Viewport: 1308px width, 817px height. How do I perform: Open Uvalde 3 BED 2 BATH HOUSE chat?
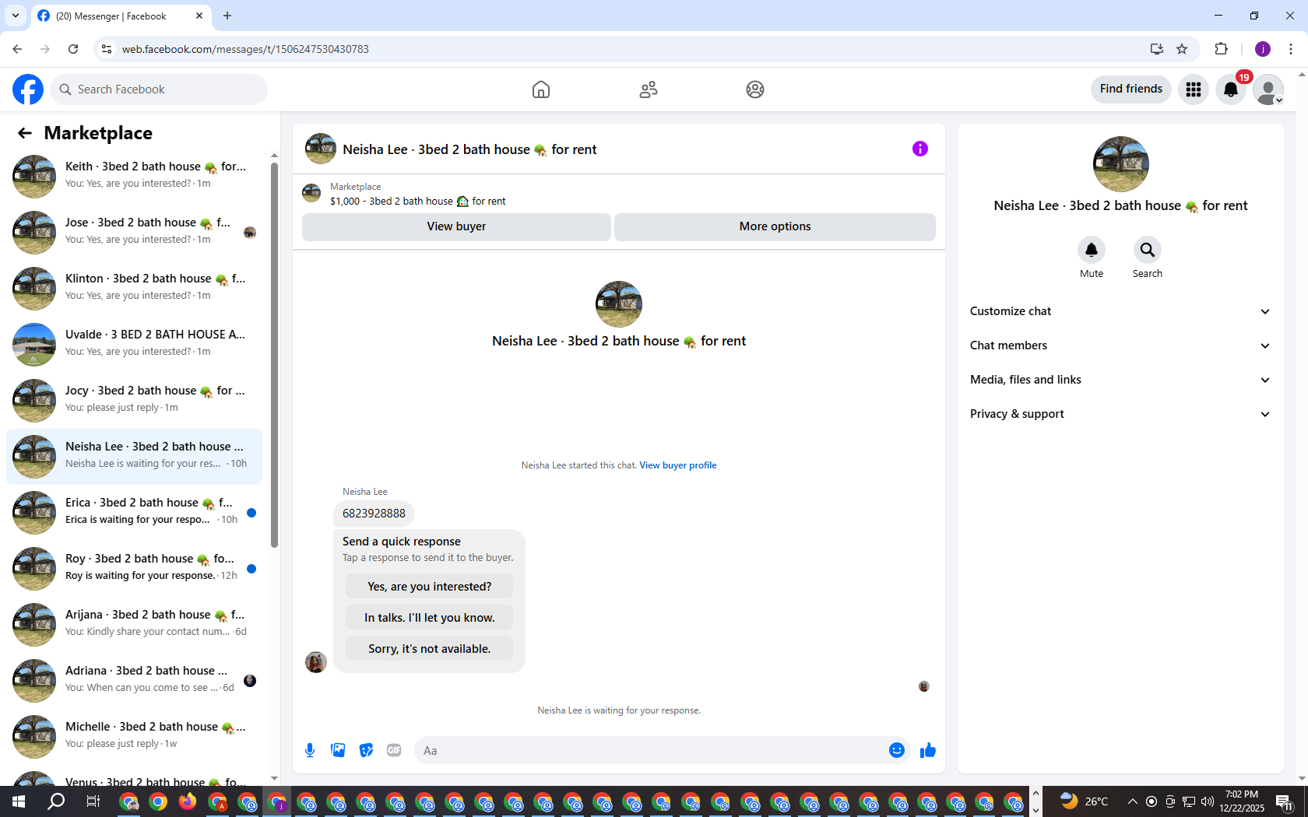[x=134, y=344]
